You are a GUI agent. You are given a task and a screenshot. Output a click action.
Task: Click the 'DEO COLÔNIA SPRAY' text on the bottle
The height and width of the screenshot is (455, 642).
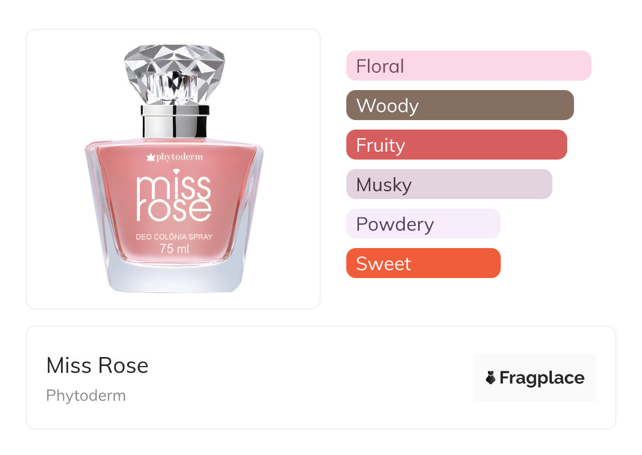(x=174, y=237)
